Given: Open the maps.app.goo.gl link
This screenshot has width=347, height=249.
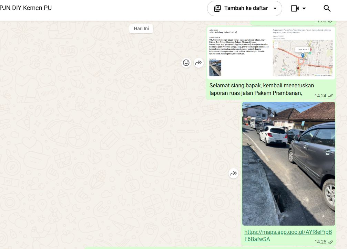Looking at the screenshot, I should [288, 236].
